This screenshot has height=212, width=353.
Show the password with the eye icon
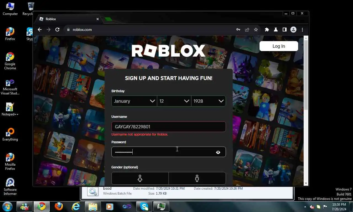click(x=218, y=152)
